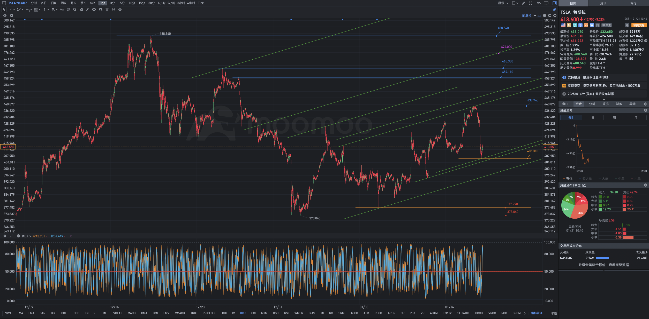This screenshot has width=649, height=319.
Task: Click the paintbrush drawing mode icon
Action: (523, 3)
